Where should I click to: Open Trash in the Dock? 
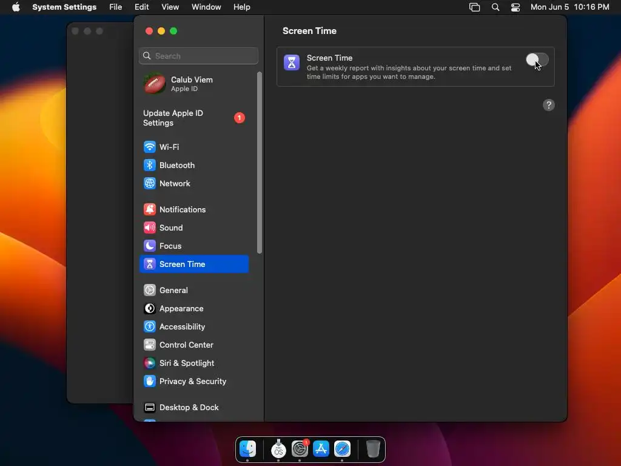point(373,449)
